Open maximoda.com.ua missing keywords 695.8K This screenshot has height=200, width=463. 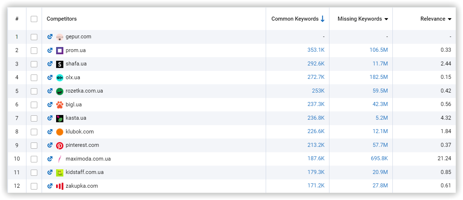(x=379, y=159)
